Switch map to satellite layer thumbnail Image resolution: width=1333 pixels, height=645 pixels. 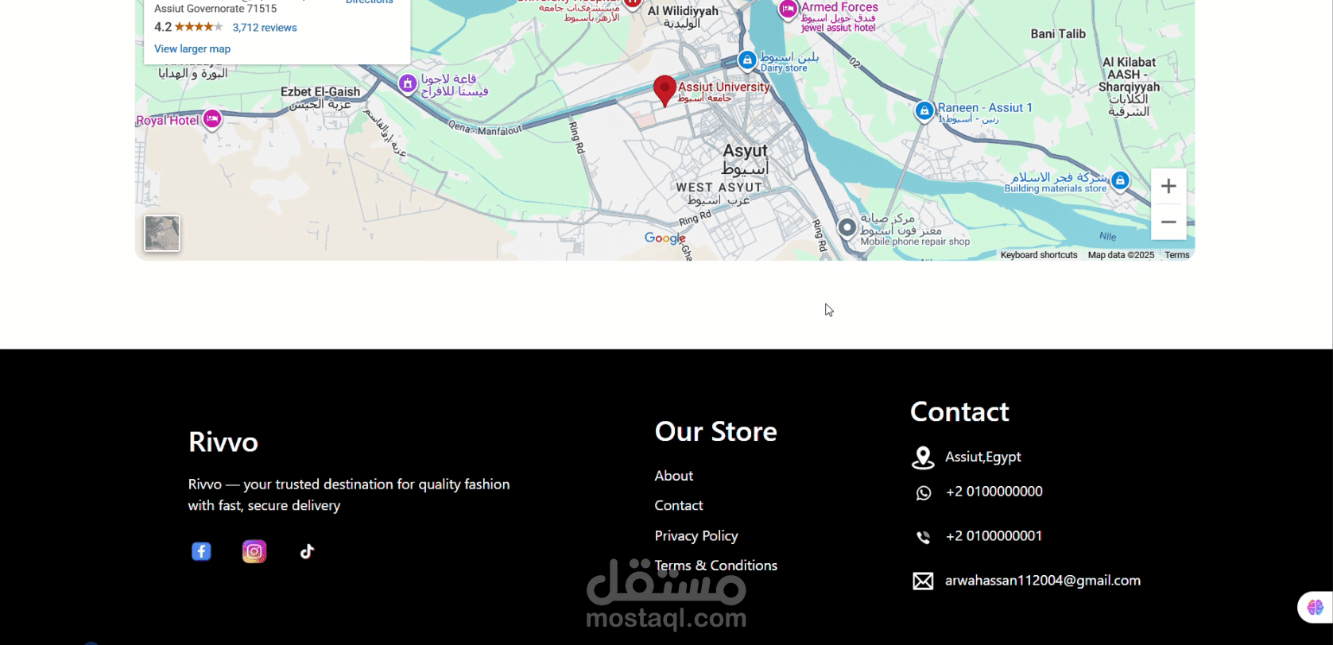pos(162,234)
